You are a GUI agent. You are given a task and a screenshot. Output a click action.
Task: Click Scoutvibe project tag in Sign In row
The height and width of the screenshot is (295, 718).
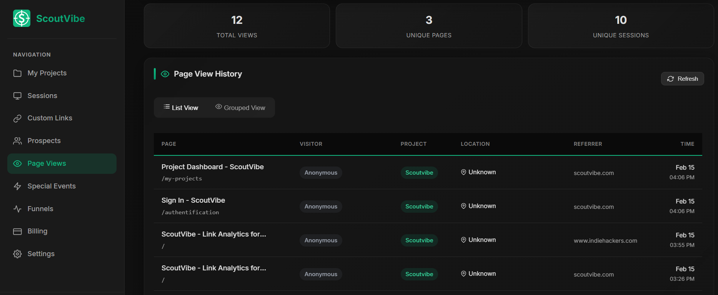(x=419, y=207)
